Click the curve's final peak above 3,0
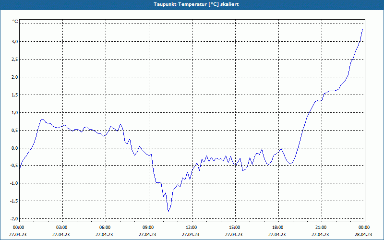 point(362,29)
